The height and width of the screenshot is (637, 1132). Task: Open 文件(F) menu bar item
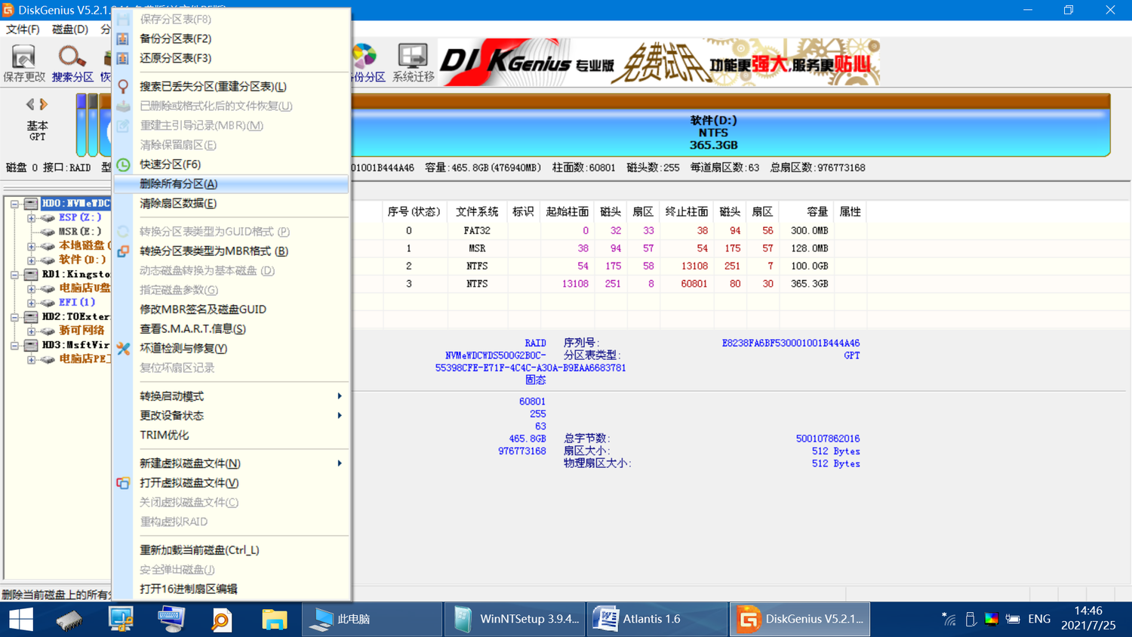tap(23, 29)
